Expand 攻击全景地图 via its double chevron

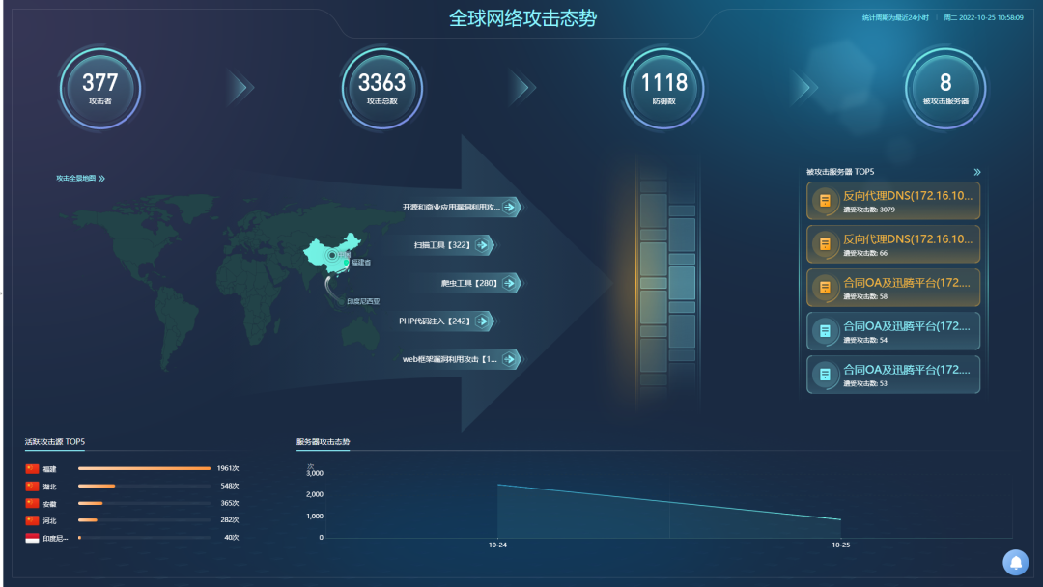pos(104,178)
